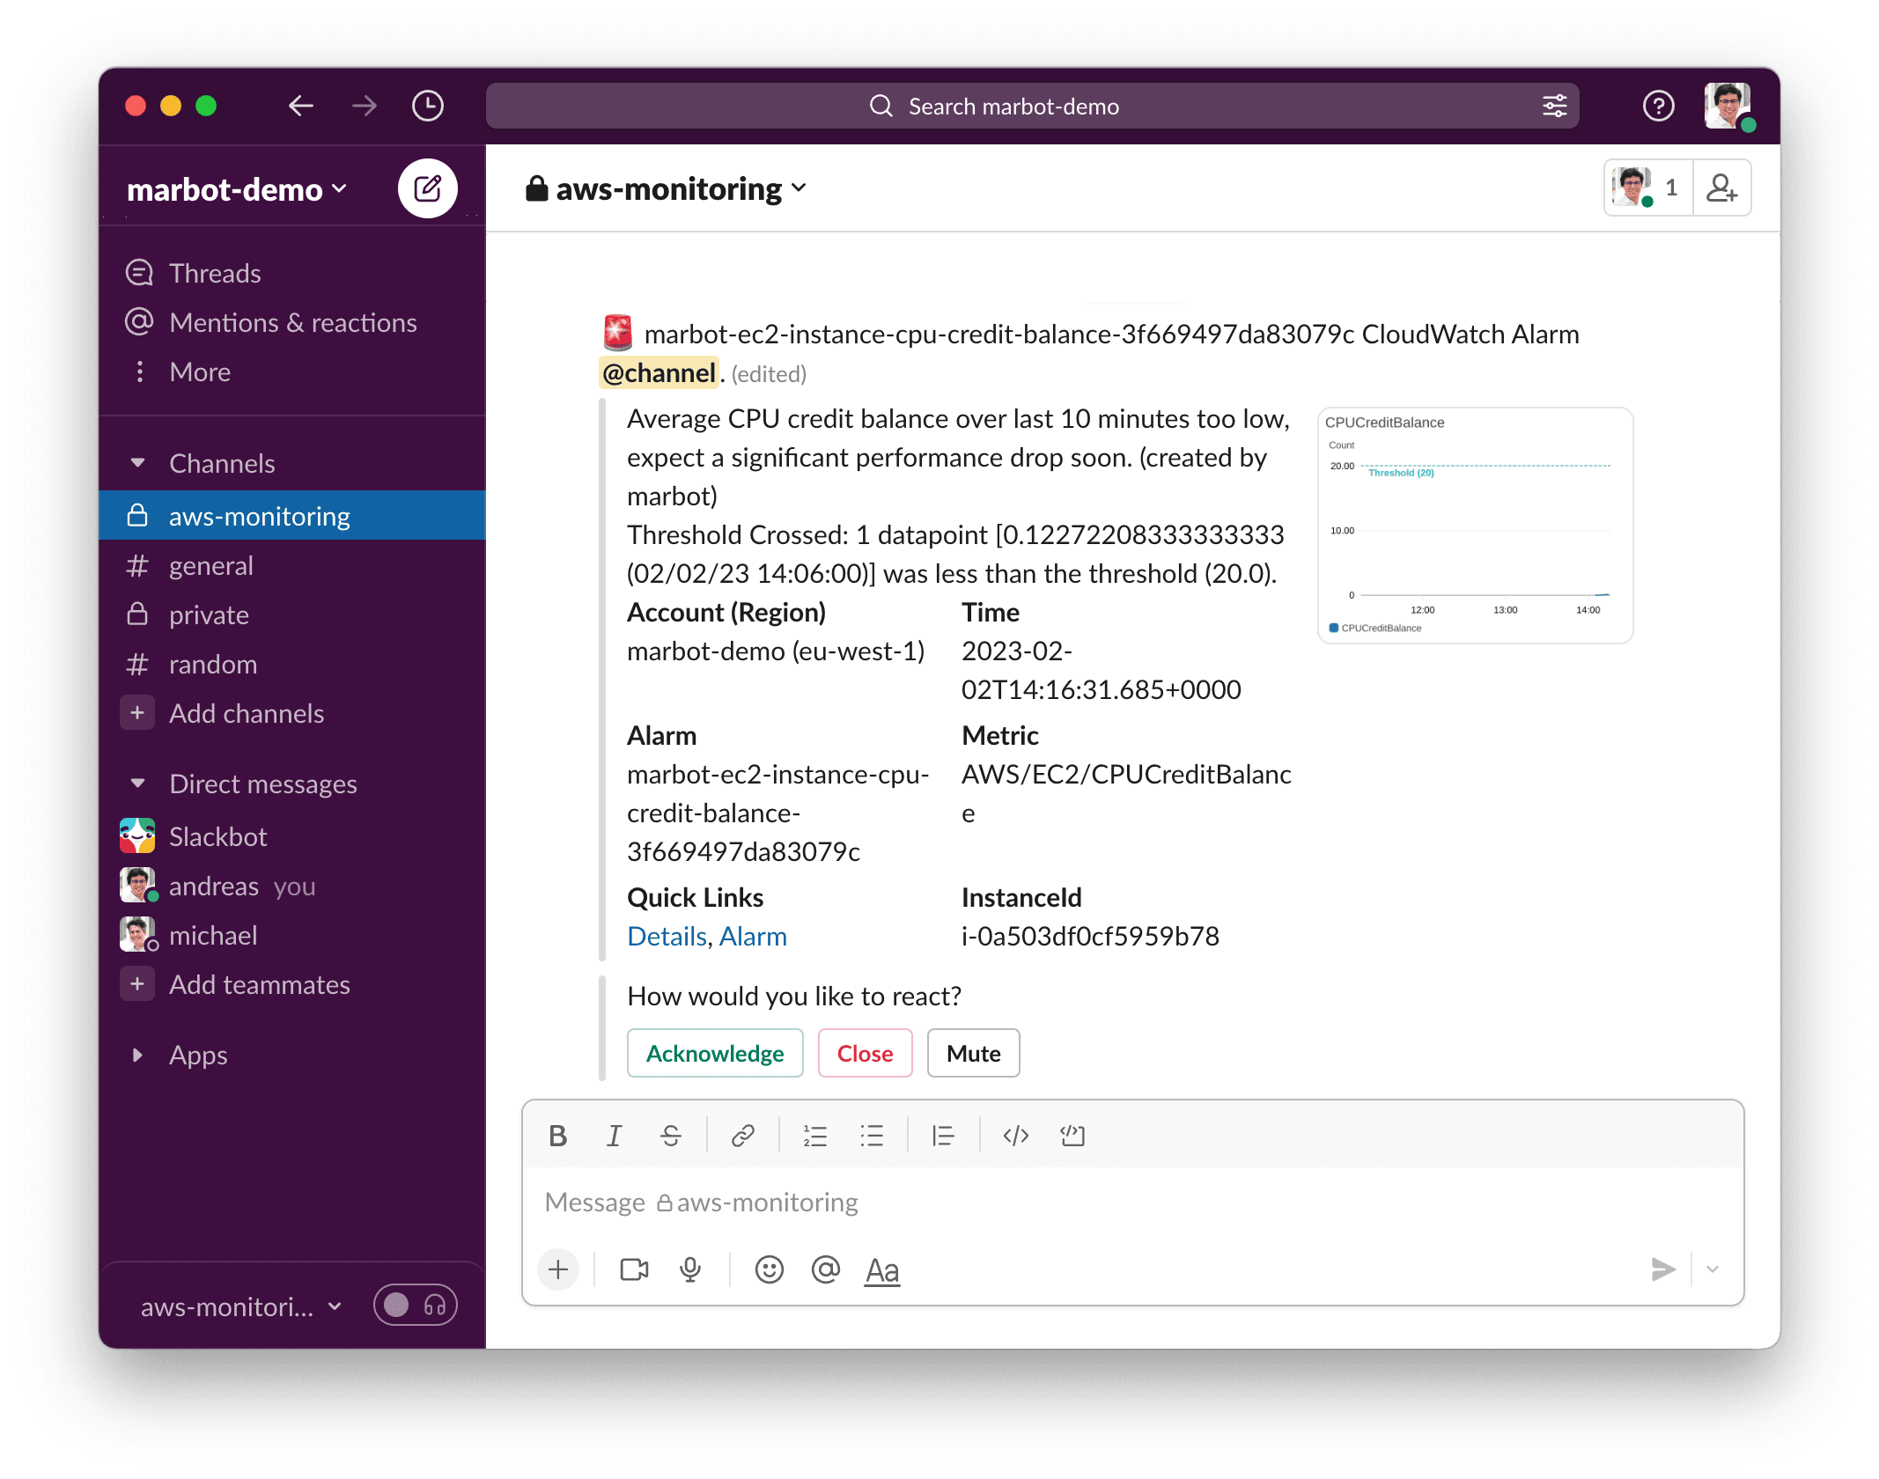Click the macOS green fullscreen window button
This screenshot has width=1879, height=1479.
(206, 107)
